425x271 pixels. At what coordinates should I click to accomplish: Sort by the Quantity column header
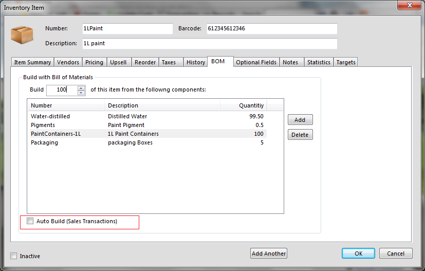[244, 105]
